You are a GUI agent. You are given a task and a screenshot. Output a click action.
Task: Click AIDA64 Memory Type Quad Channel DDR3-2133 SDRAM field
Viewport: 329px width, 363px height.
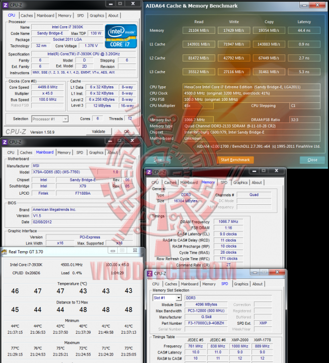click(x=252, y=126)
